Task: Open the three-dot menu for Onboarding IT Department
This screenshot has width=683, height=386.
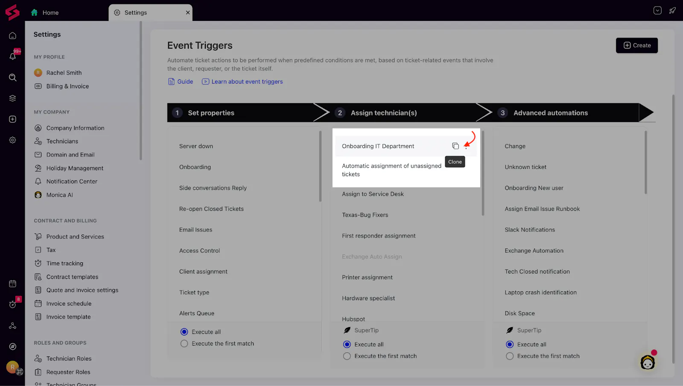Action: (466, 146)
